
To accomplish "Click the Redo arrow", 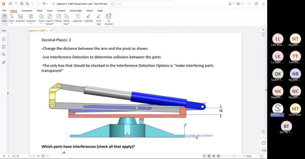I will [38, 4].
